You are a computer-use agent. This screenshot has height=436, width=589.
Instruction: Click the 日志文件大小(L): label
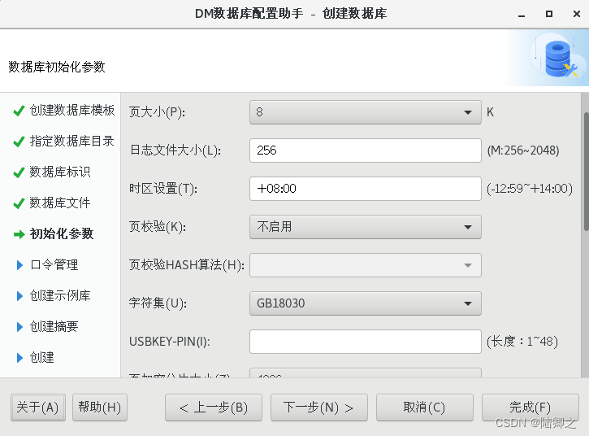pyautogui.click(x=175, y=150)
